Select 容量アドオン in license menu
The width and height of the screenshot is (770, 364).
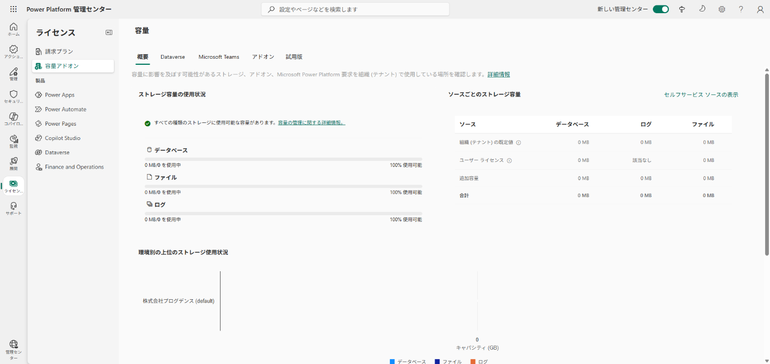coord(73,66)
